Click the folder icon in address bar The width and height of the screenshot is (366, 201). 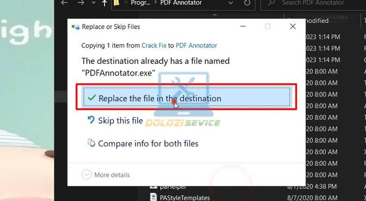coord(116,3)
